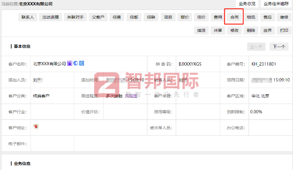Click the 基本信息 section heading

pyautogui.click(x=22, y=46)
